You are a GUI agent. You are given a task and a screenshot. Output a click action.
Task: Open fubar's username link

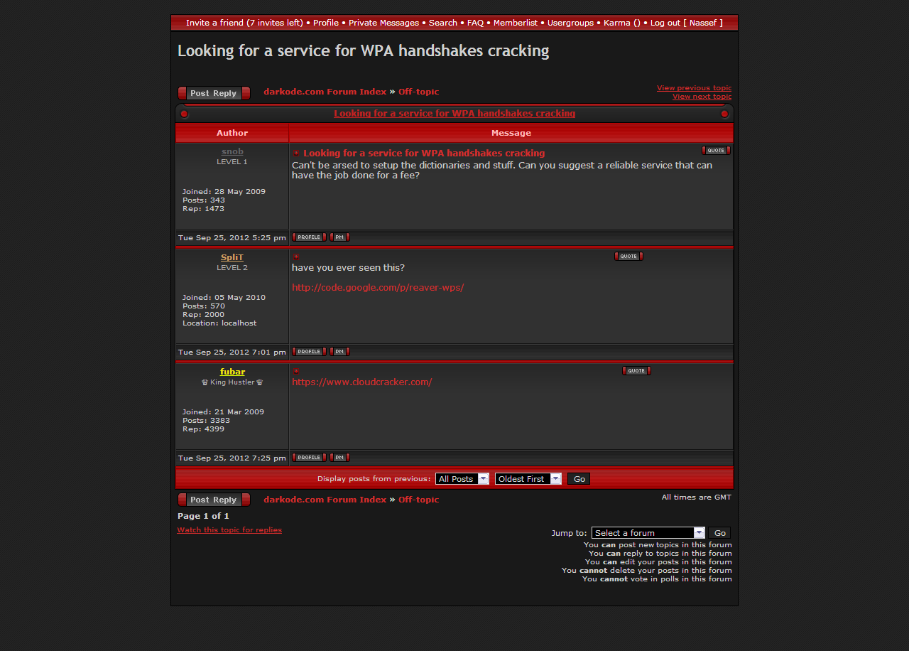point(232,372)
